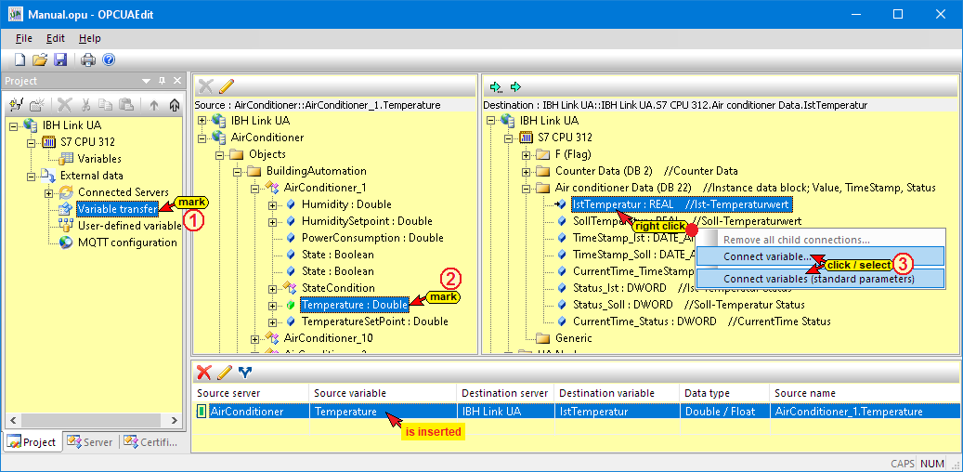Click the grey X delete icon above Source tree
The width and height of the screenshot is (963, 472).
click(207, 86)
